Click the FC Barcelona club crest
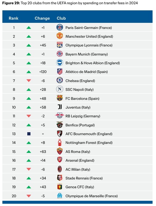Image resolution: width=156 pixels, height=206 pixels. [60, 98]
